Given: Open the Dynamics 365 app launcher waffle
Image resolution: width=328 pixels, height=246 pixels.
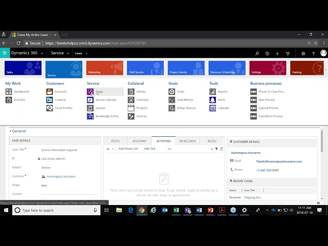Looking at the screenshot, I should (x=5, y=53).
